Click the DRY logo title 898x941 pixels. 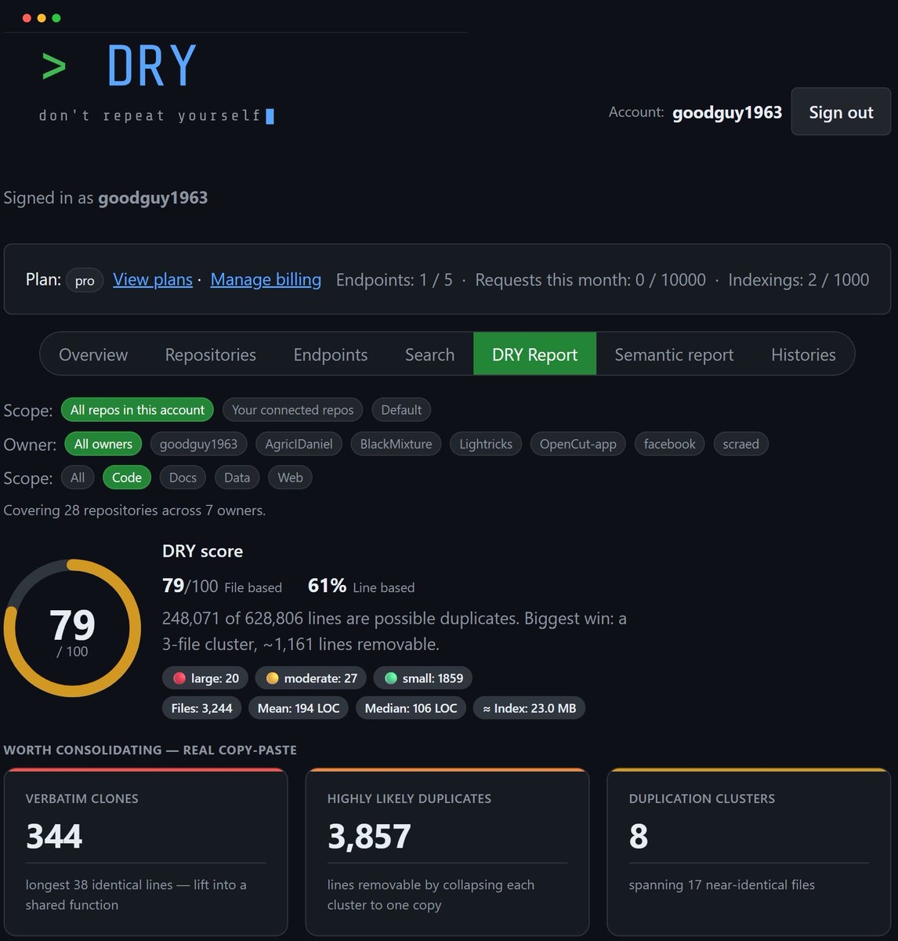tap(152, 67)
